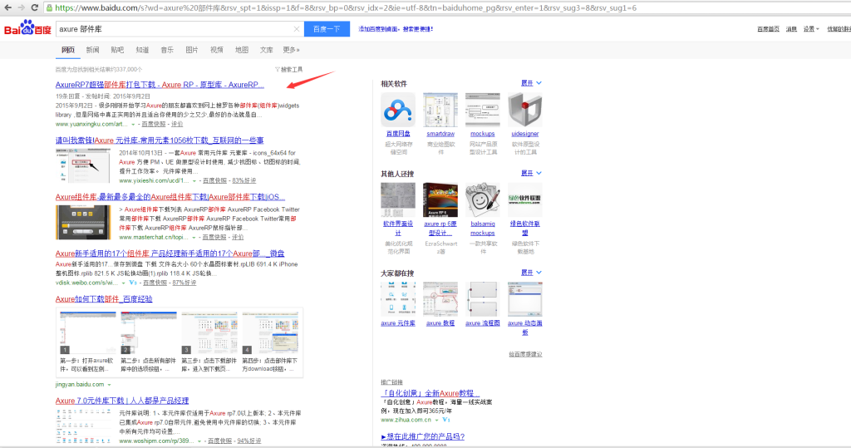The image size is (851, 448).
Task: Switch to the 视频 tab
Action: pyautogui.click(x=217, y=50)
